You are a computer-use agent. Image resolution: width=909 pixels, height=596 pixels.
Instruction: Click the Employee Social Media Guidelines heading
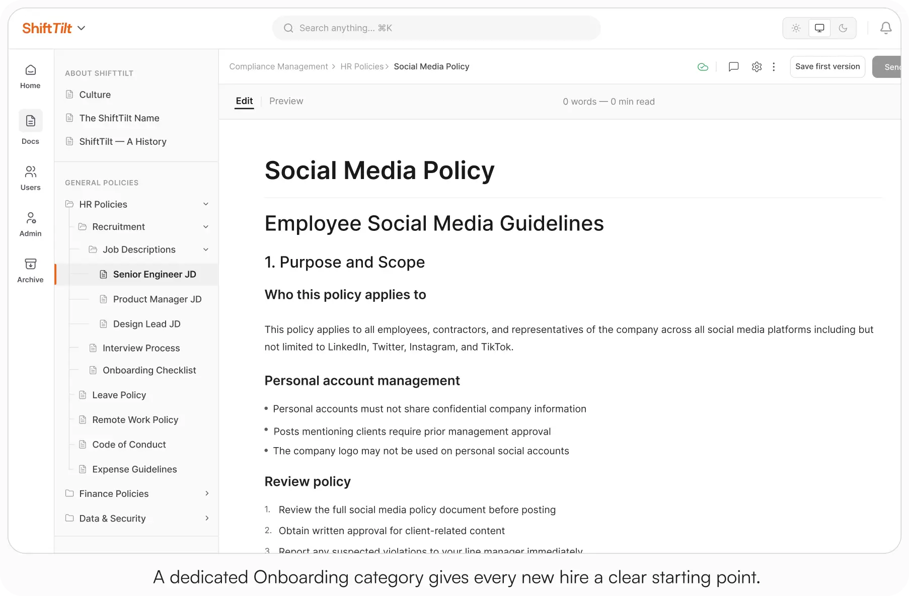434,223
